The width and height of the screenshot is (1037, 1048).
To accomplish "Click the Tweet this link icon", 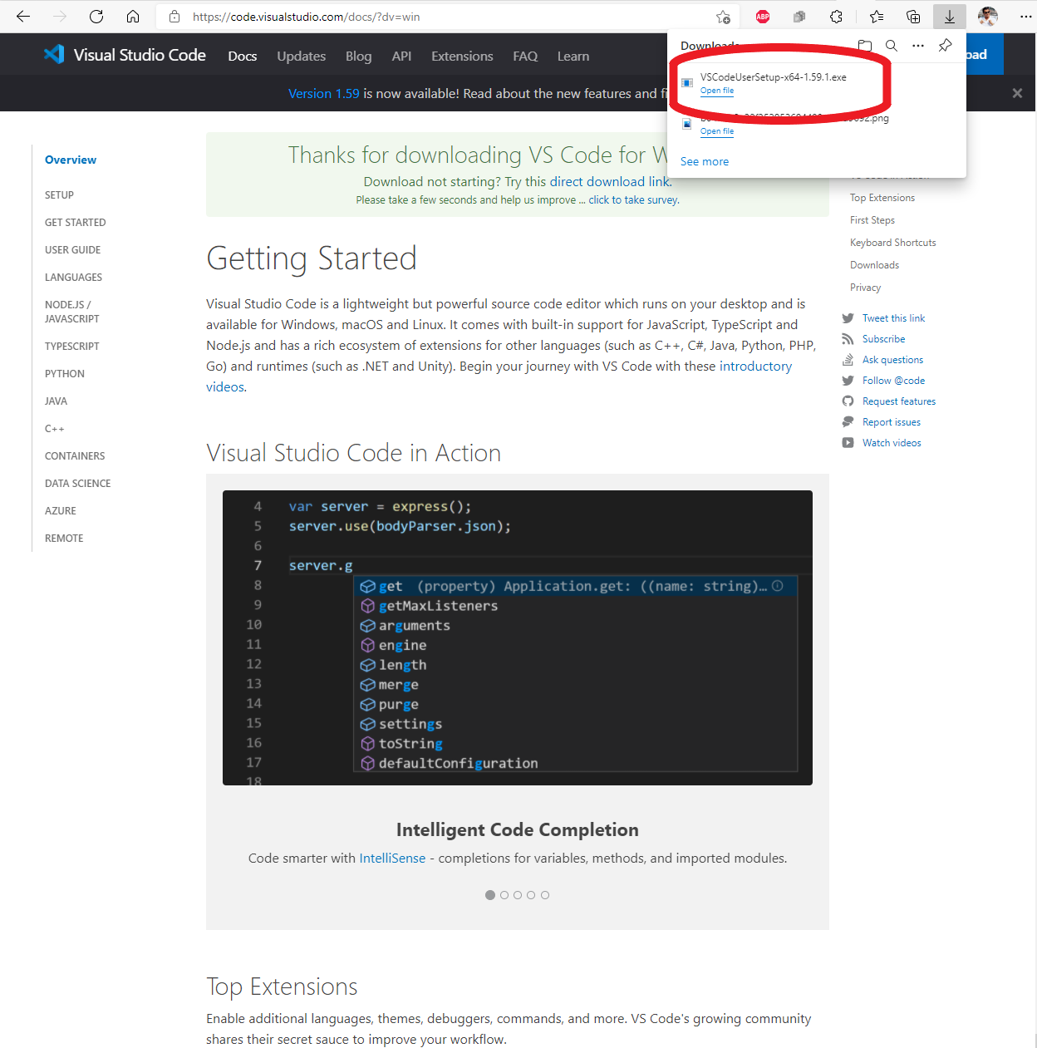I will click(848, 318).
